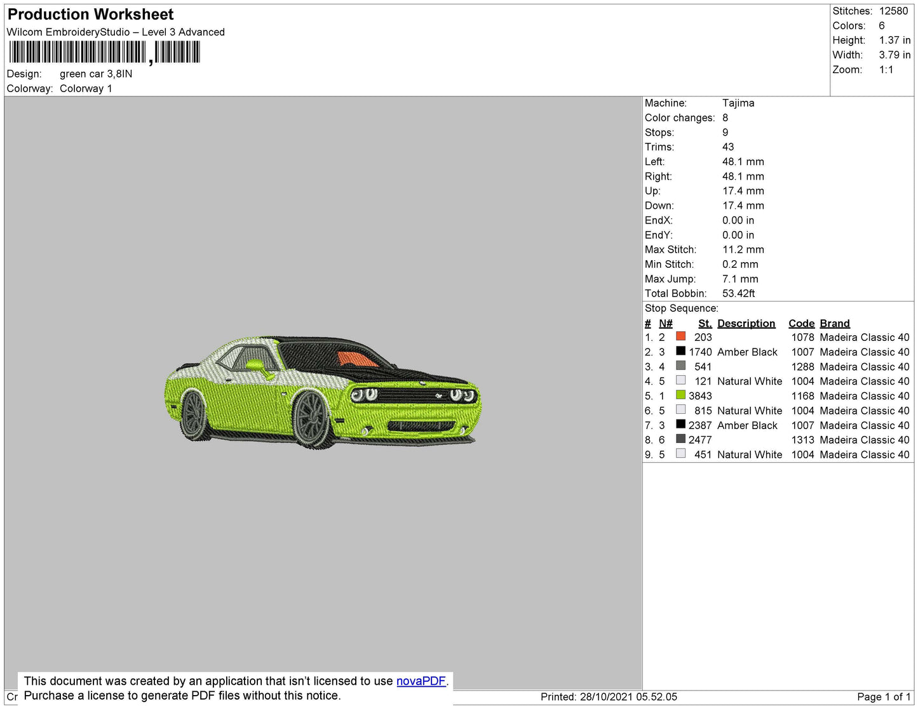Click the Brand column header
The height and width of the screenshot is (709, 918).
click(x=835, y=324)
